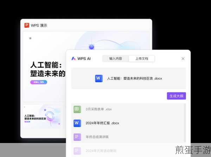Select file 2024年元宵活动策划
Screen dimensions: 211x157
(x=101, y=151)
